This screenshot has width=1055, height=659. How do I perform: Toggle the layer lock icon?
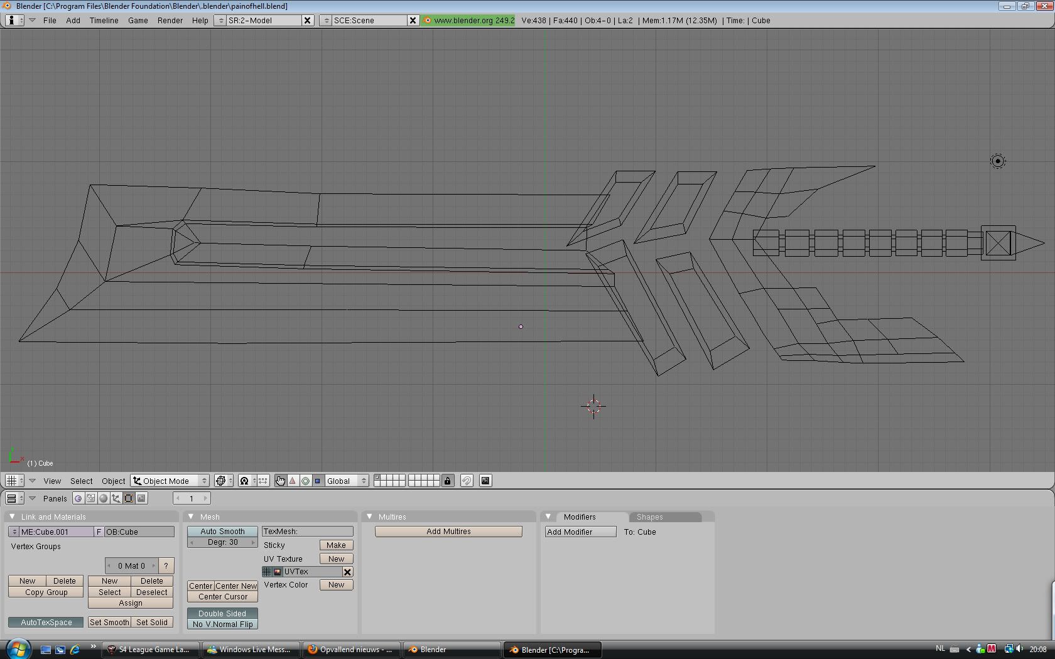(447, 481)
